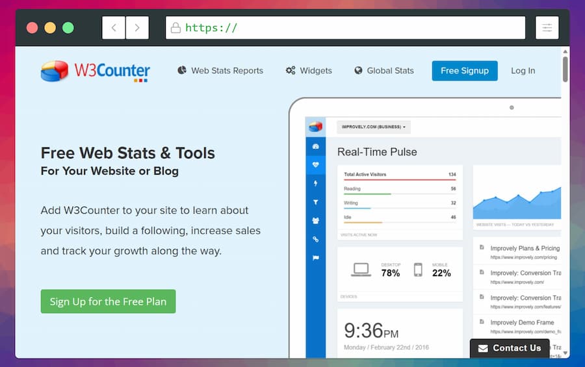
Task: Click the Log In link
Action: pos(523,71)
